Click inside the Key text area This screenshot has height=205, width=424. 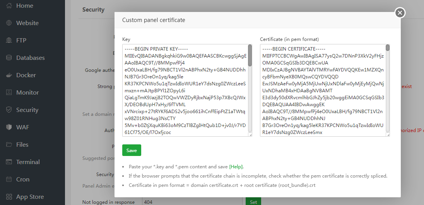pyautogui.click(x=185, y=90)
